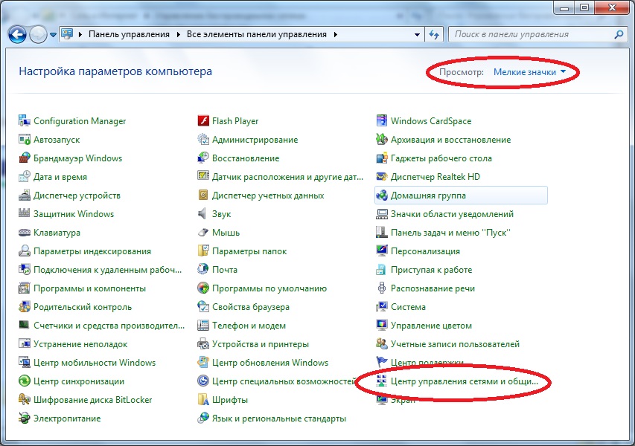Expand the arrow before Панель управления breadcrumb
The image size is (635, 446).
(80, 34)
